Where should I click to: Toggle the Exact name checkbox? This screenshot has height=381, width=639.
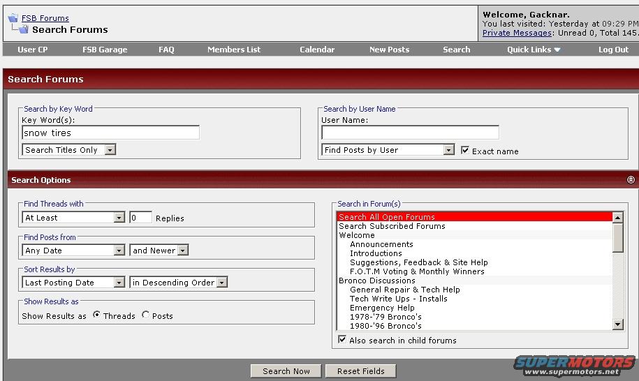pyautogui.click(x=465, y=150)
